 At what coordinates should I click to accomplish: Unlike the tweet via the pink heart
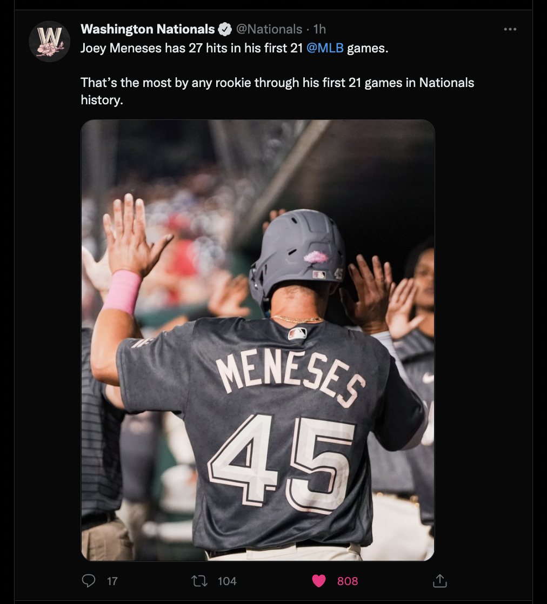(319, 581)
